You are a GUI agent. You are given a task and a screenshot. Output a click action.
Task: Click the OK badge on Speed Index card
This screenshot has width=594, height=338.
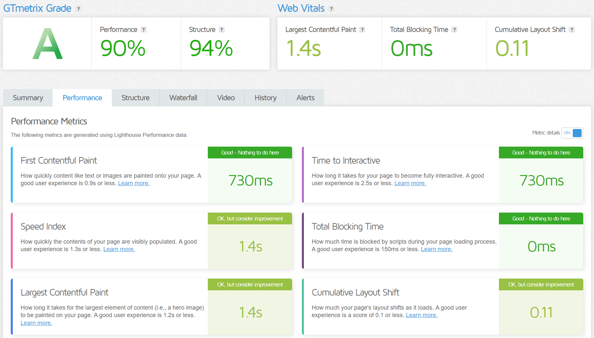(x=250, y=218)
